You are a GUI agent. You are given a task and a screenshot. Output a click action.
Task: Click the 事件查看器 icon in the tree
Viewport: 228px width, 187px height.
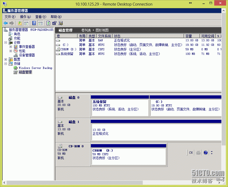pos(16,47)
